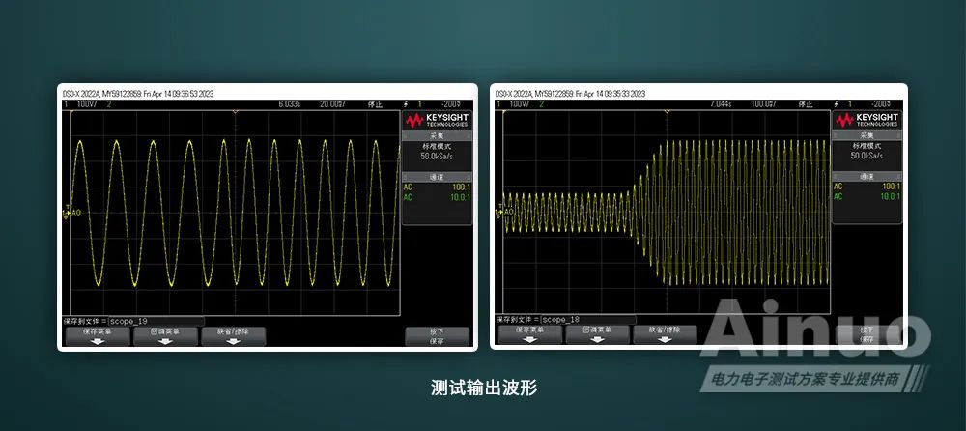Click the scope_19 save filename field
This screenshot has width=966, height=431.
[155, 320]
